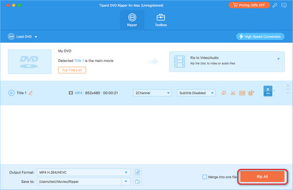Rename Title 1 with pencil icon
Viewport: 293px width, 190px height.
pos(30,93)
